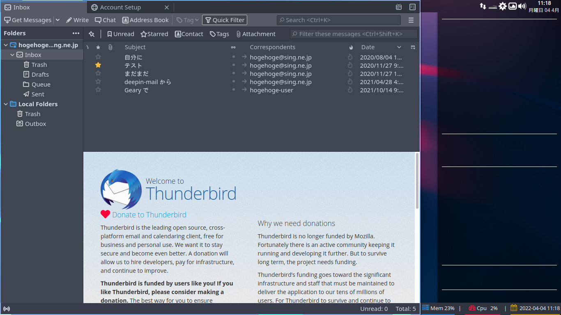Open network tray icon
This screenshot has width=561, height=315.
click(x=483, y=6)
